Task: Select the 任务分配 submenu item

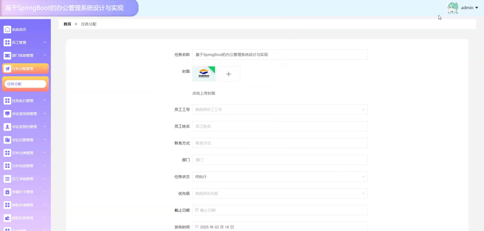Action: 25,84
